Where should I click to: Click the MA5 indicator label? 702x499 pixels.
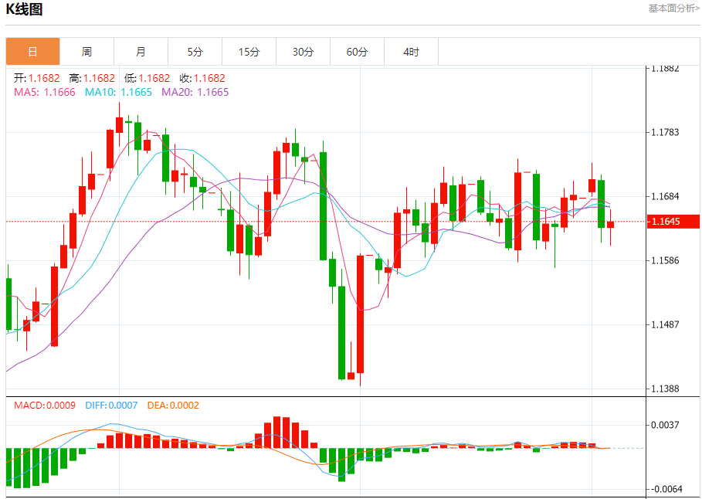[45, 92]
